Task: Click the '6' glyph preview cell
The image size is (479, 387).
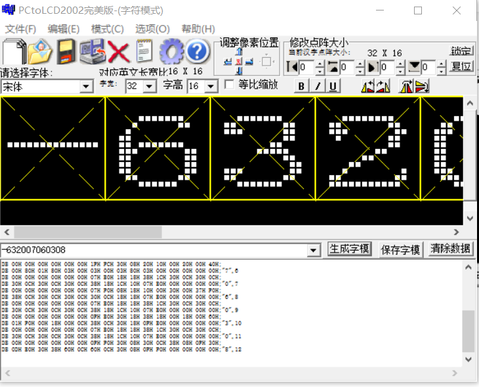Action: click(158, 148)
